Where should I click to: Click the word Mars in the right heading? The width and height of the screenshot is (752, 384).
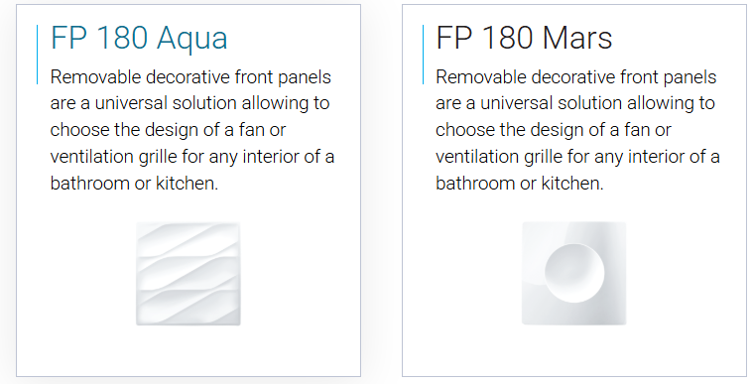point(577,38)
